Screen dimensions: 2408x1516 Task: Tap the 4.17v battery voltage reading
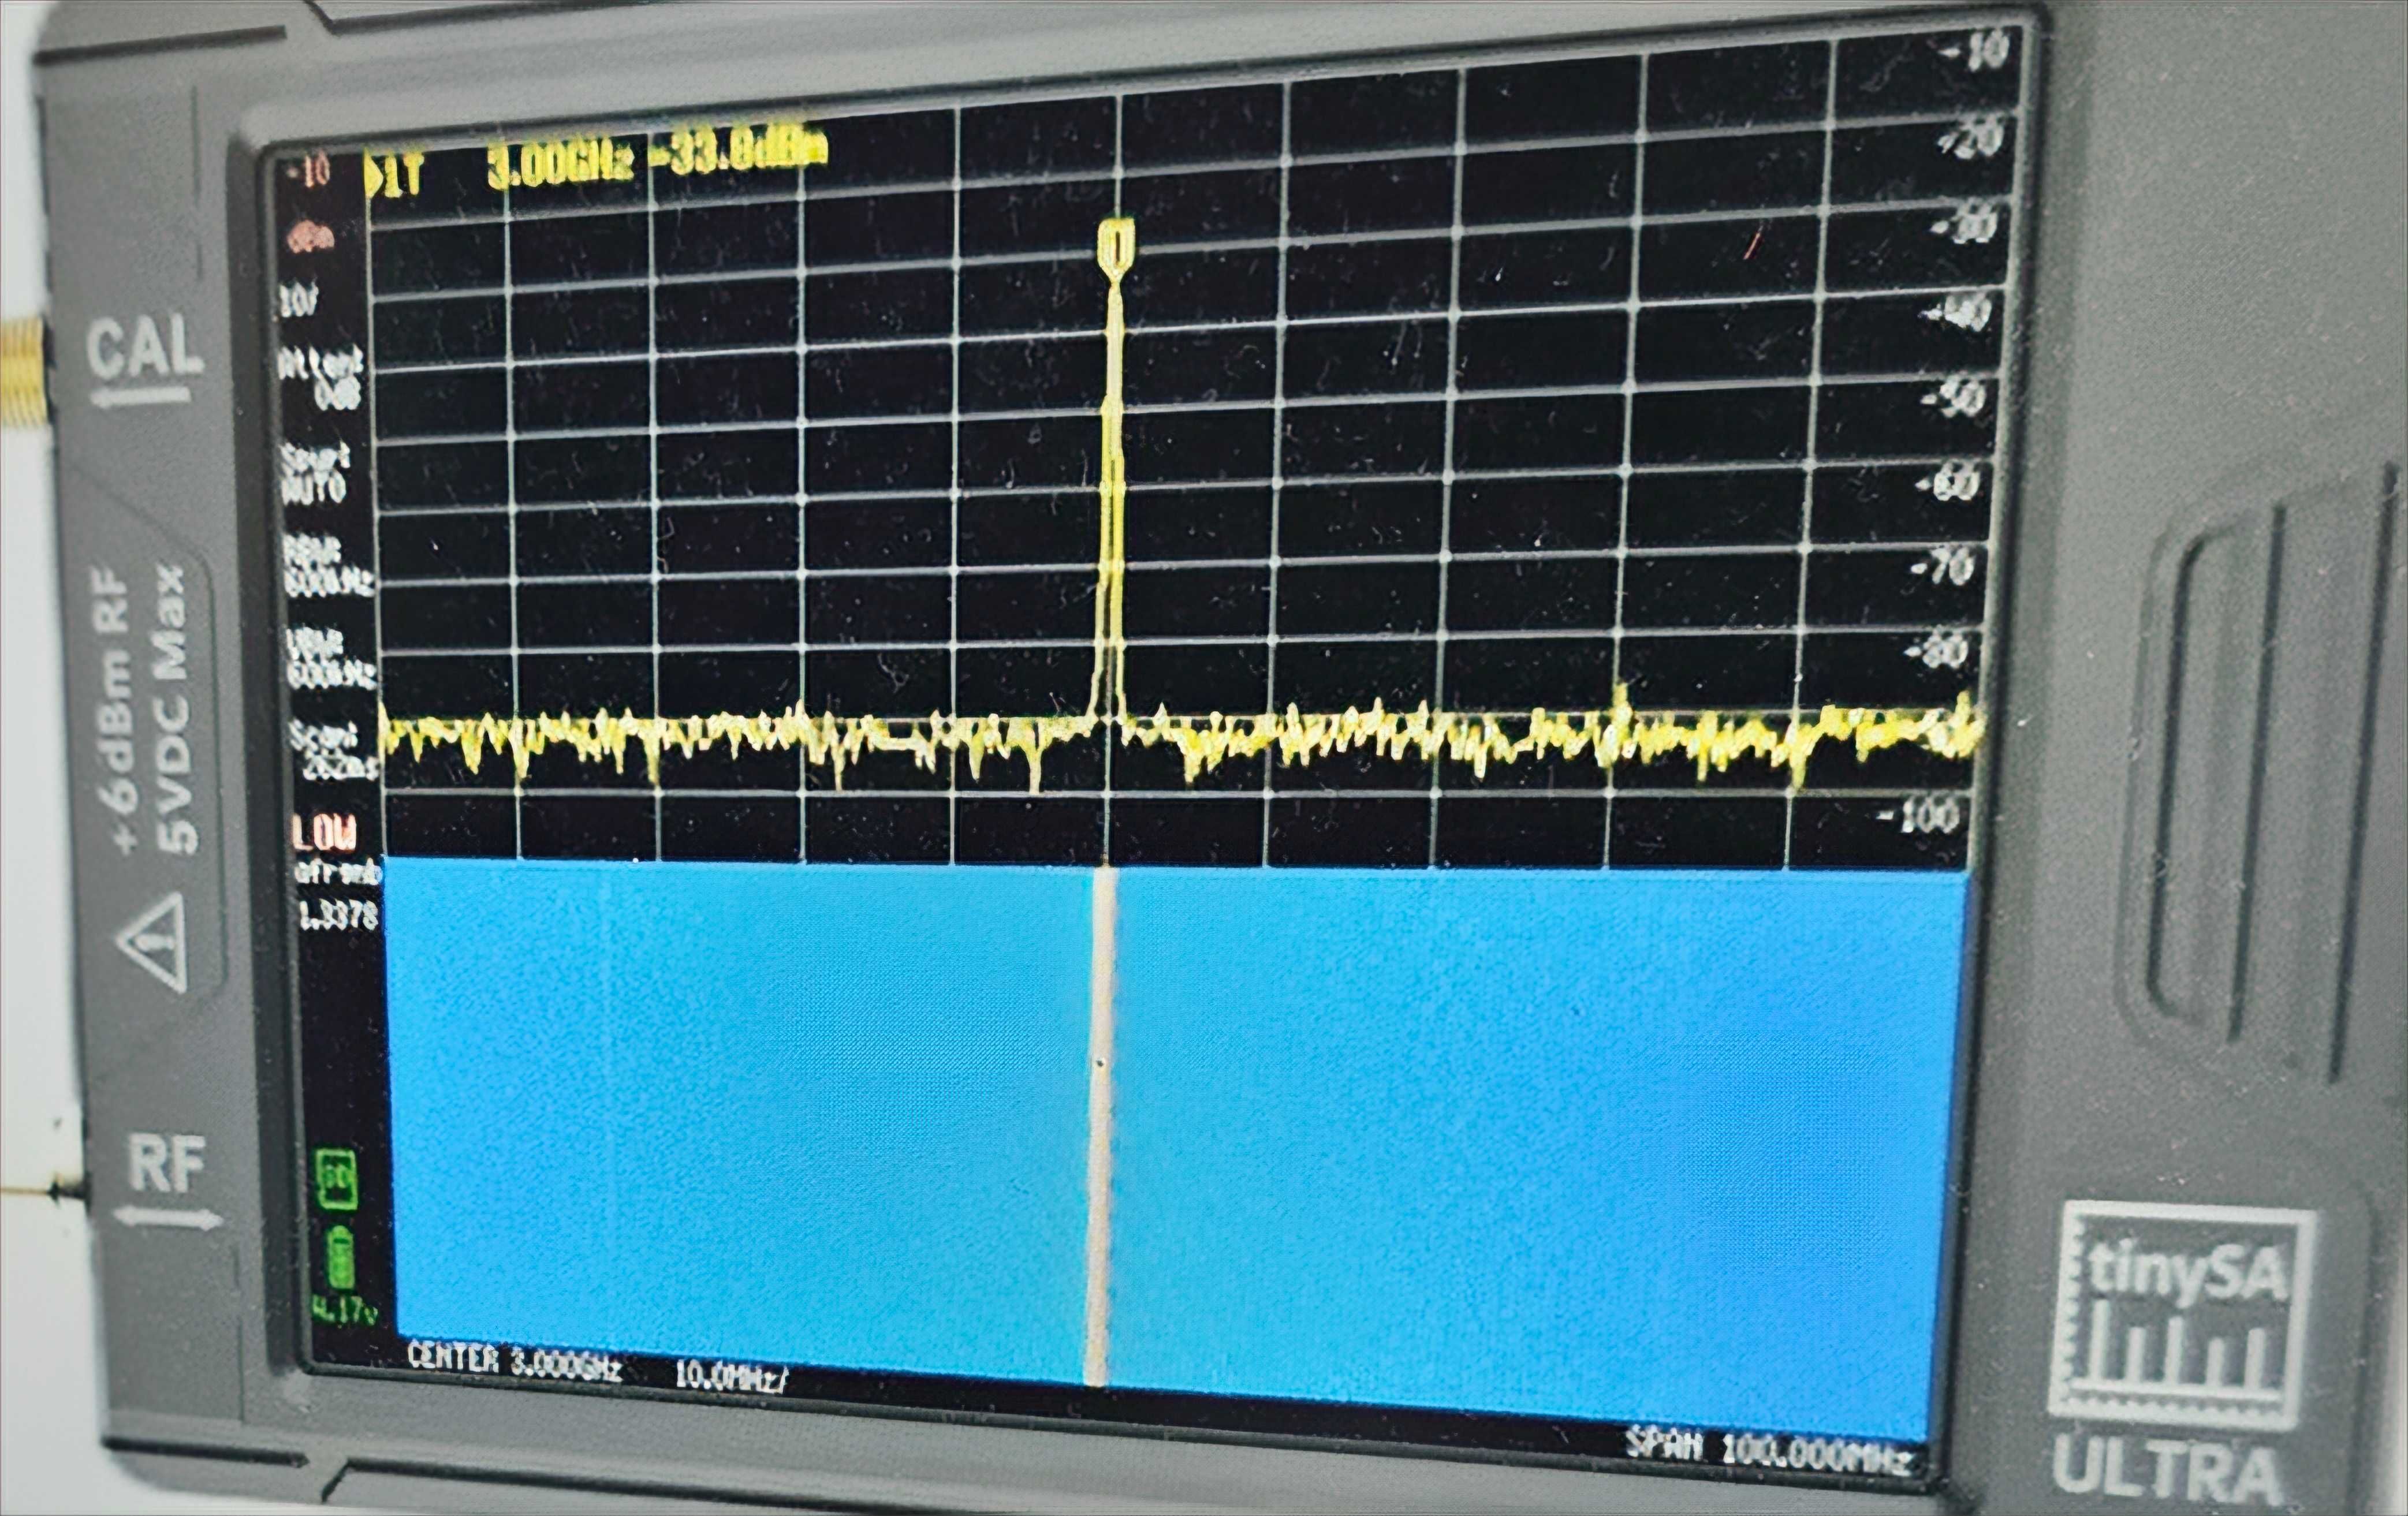click(344, 1310)
